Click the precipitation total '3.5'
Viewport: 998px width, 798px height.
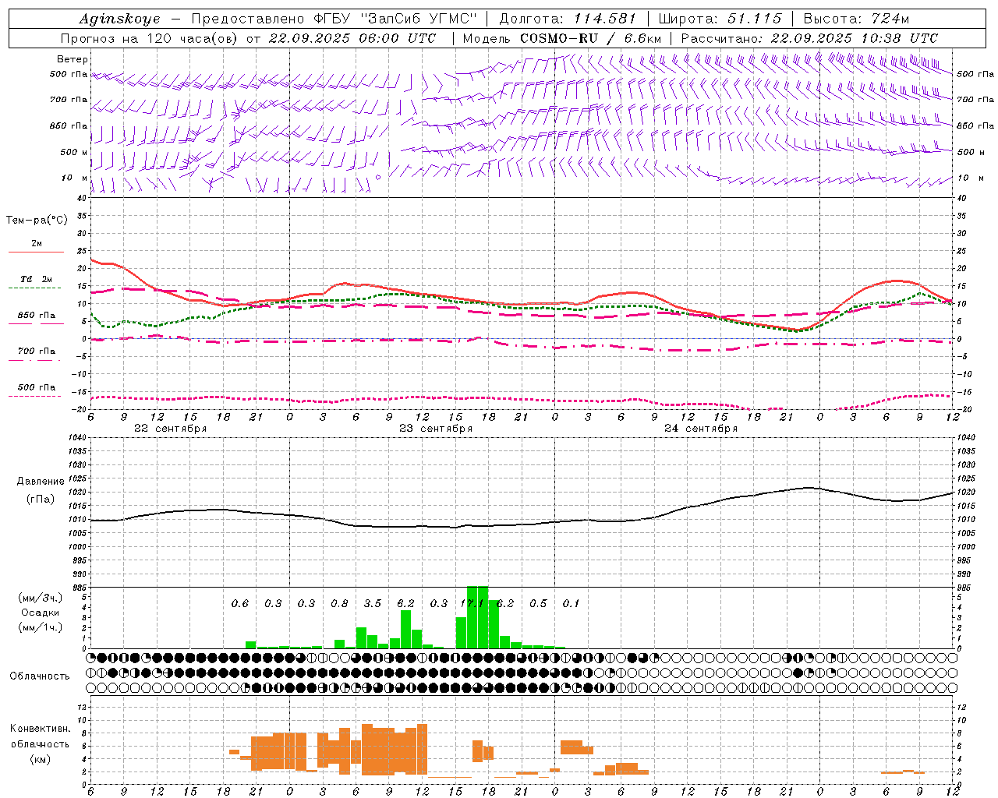(373, 604)
